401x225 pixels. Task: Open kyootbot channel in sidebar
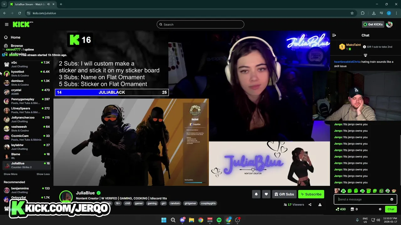tap(27, 73)
